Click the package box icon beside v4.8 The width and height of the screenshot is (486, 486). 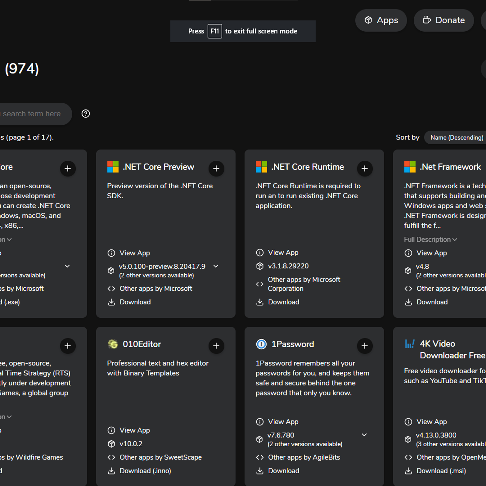408,271
